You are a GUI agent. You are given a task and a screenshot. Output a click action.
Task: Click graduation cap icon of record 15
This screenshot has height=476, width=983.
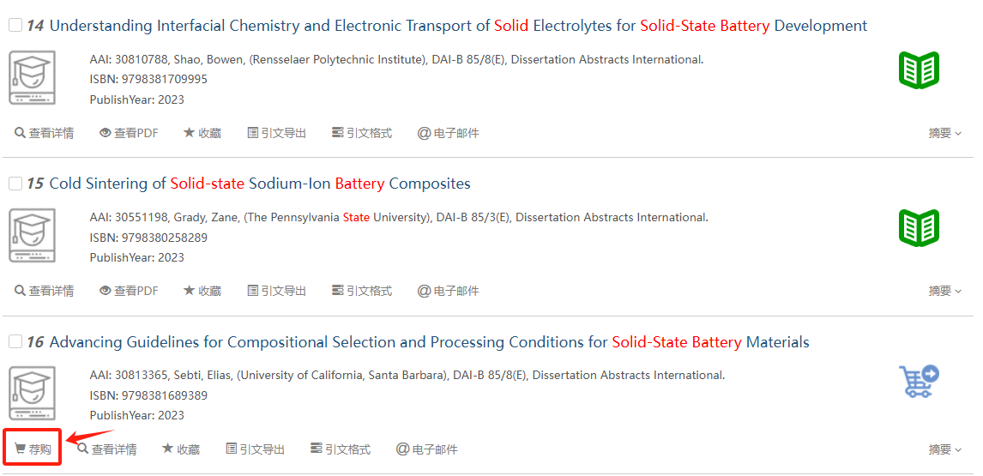coord(33,236)
